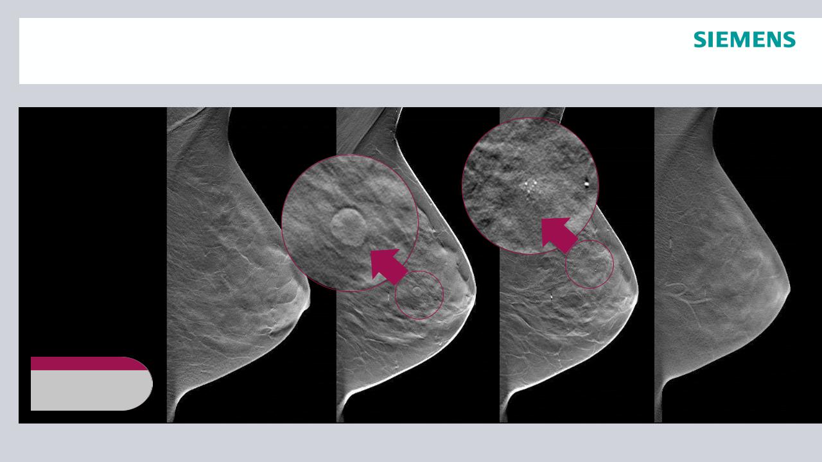Click the letter S starting the SIEMENS logo

[700, 40]
